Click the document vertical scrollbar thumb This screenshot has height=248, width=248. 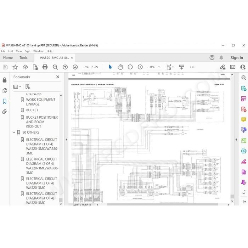232,196
